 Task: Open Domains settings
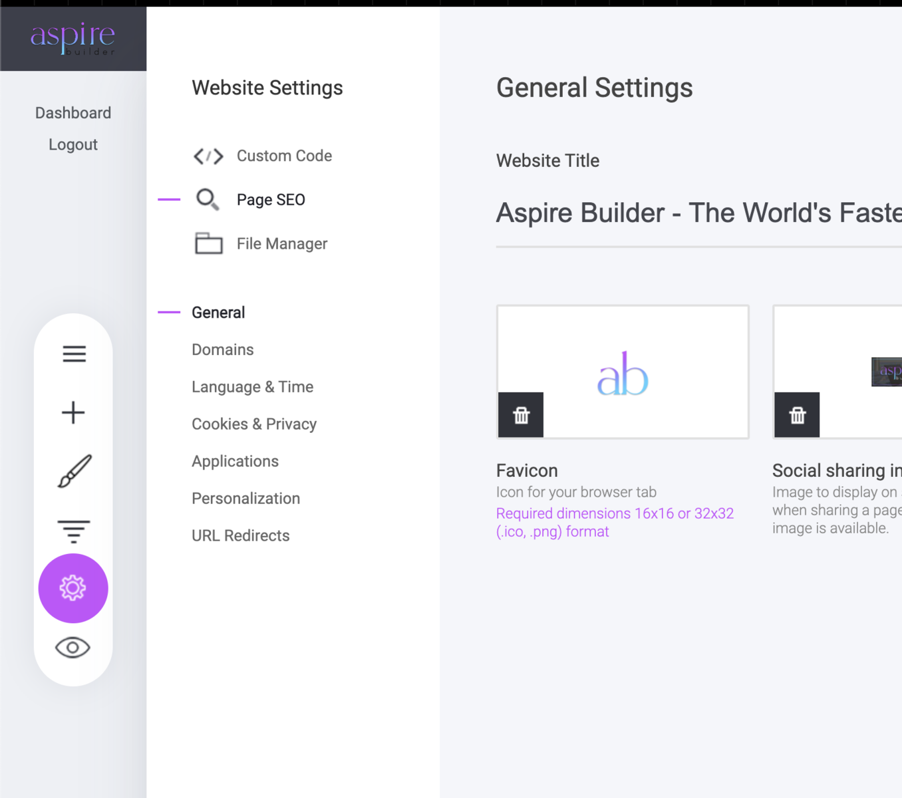[x=223, y=350]
